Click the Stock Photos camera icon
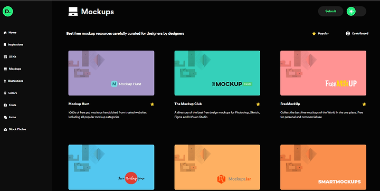 point(5,129)
